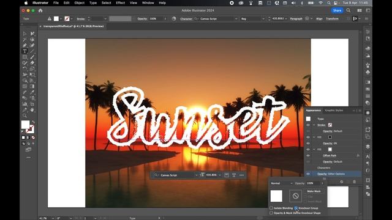
Task: Collapse the Stroke row chevron
Action: [x=314, y=125]
